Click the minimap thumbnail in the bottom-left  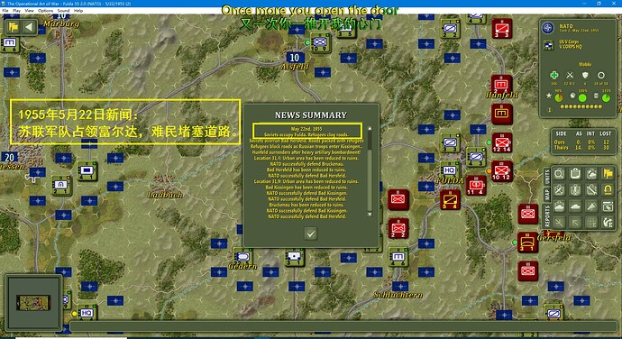pyautogui.click(x=33, y=302)
